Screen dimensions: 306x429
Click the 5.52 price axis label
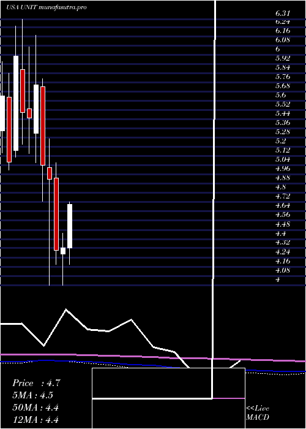[283, 104]
